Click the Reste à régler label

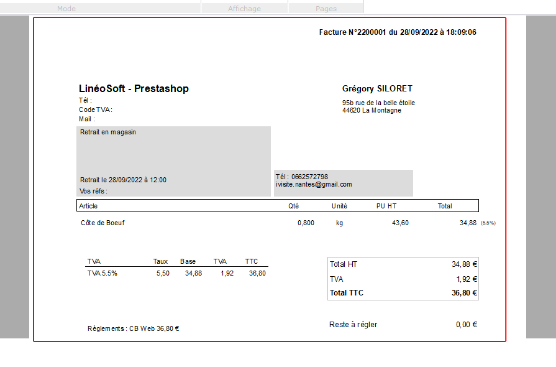click(x=353, y=325)
